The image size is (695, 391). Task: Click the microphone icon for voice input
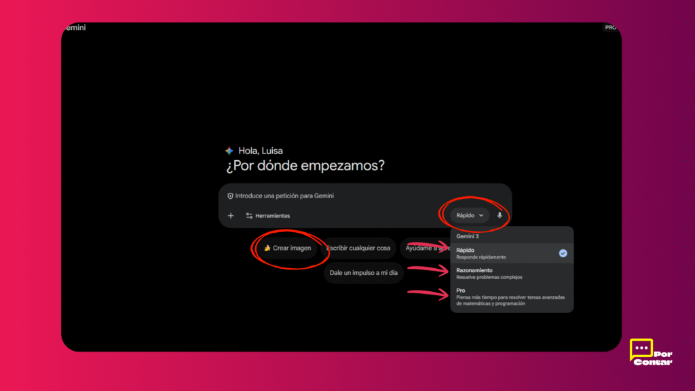[500, 215]
